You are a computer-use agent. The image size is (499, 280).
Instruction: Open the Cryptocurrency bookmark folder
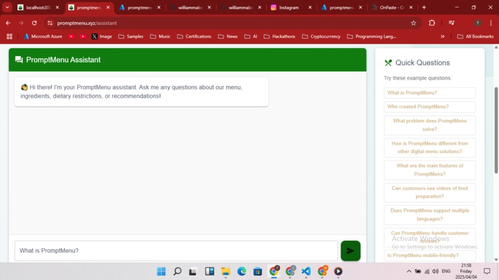(321, 36)
